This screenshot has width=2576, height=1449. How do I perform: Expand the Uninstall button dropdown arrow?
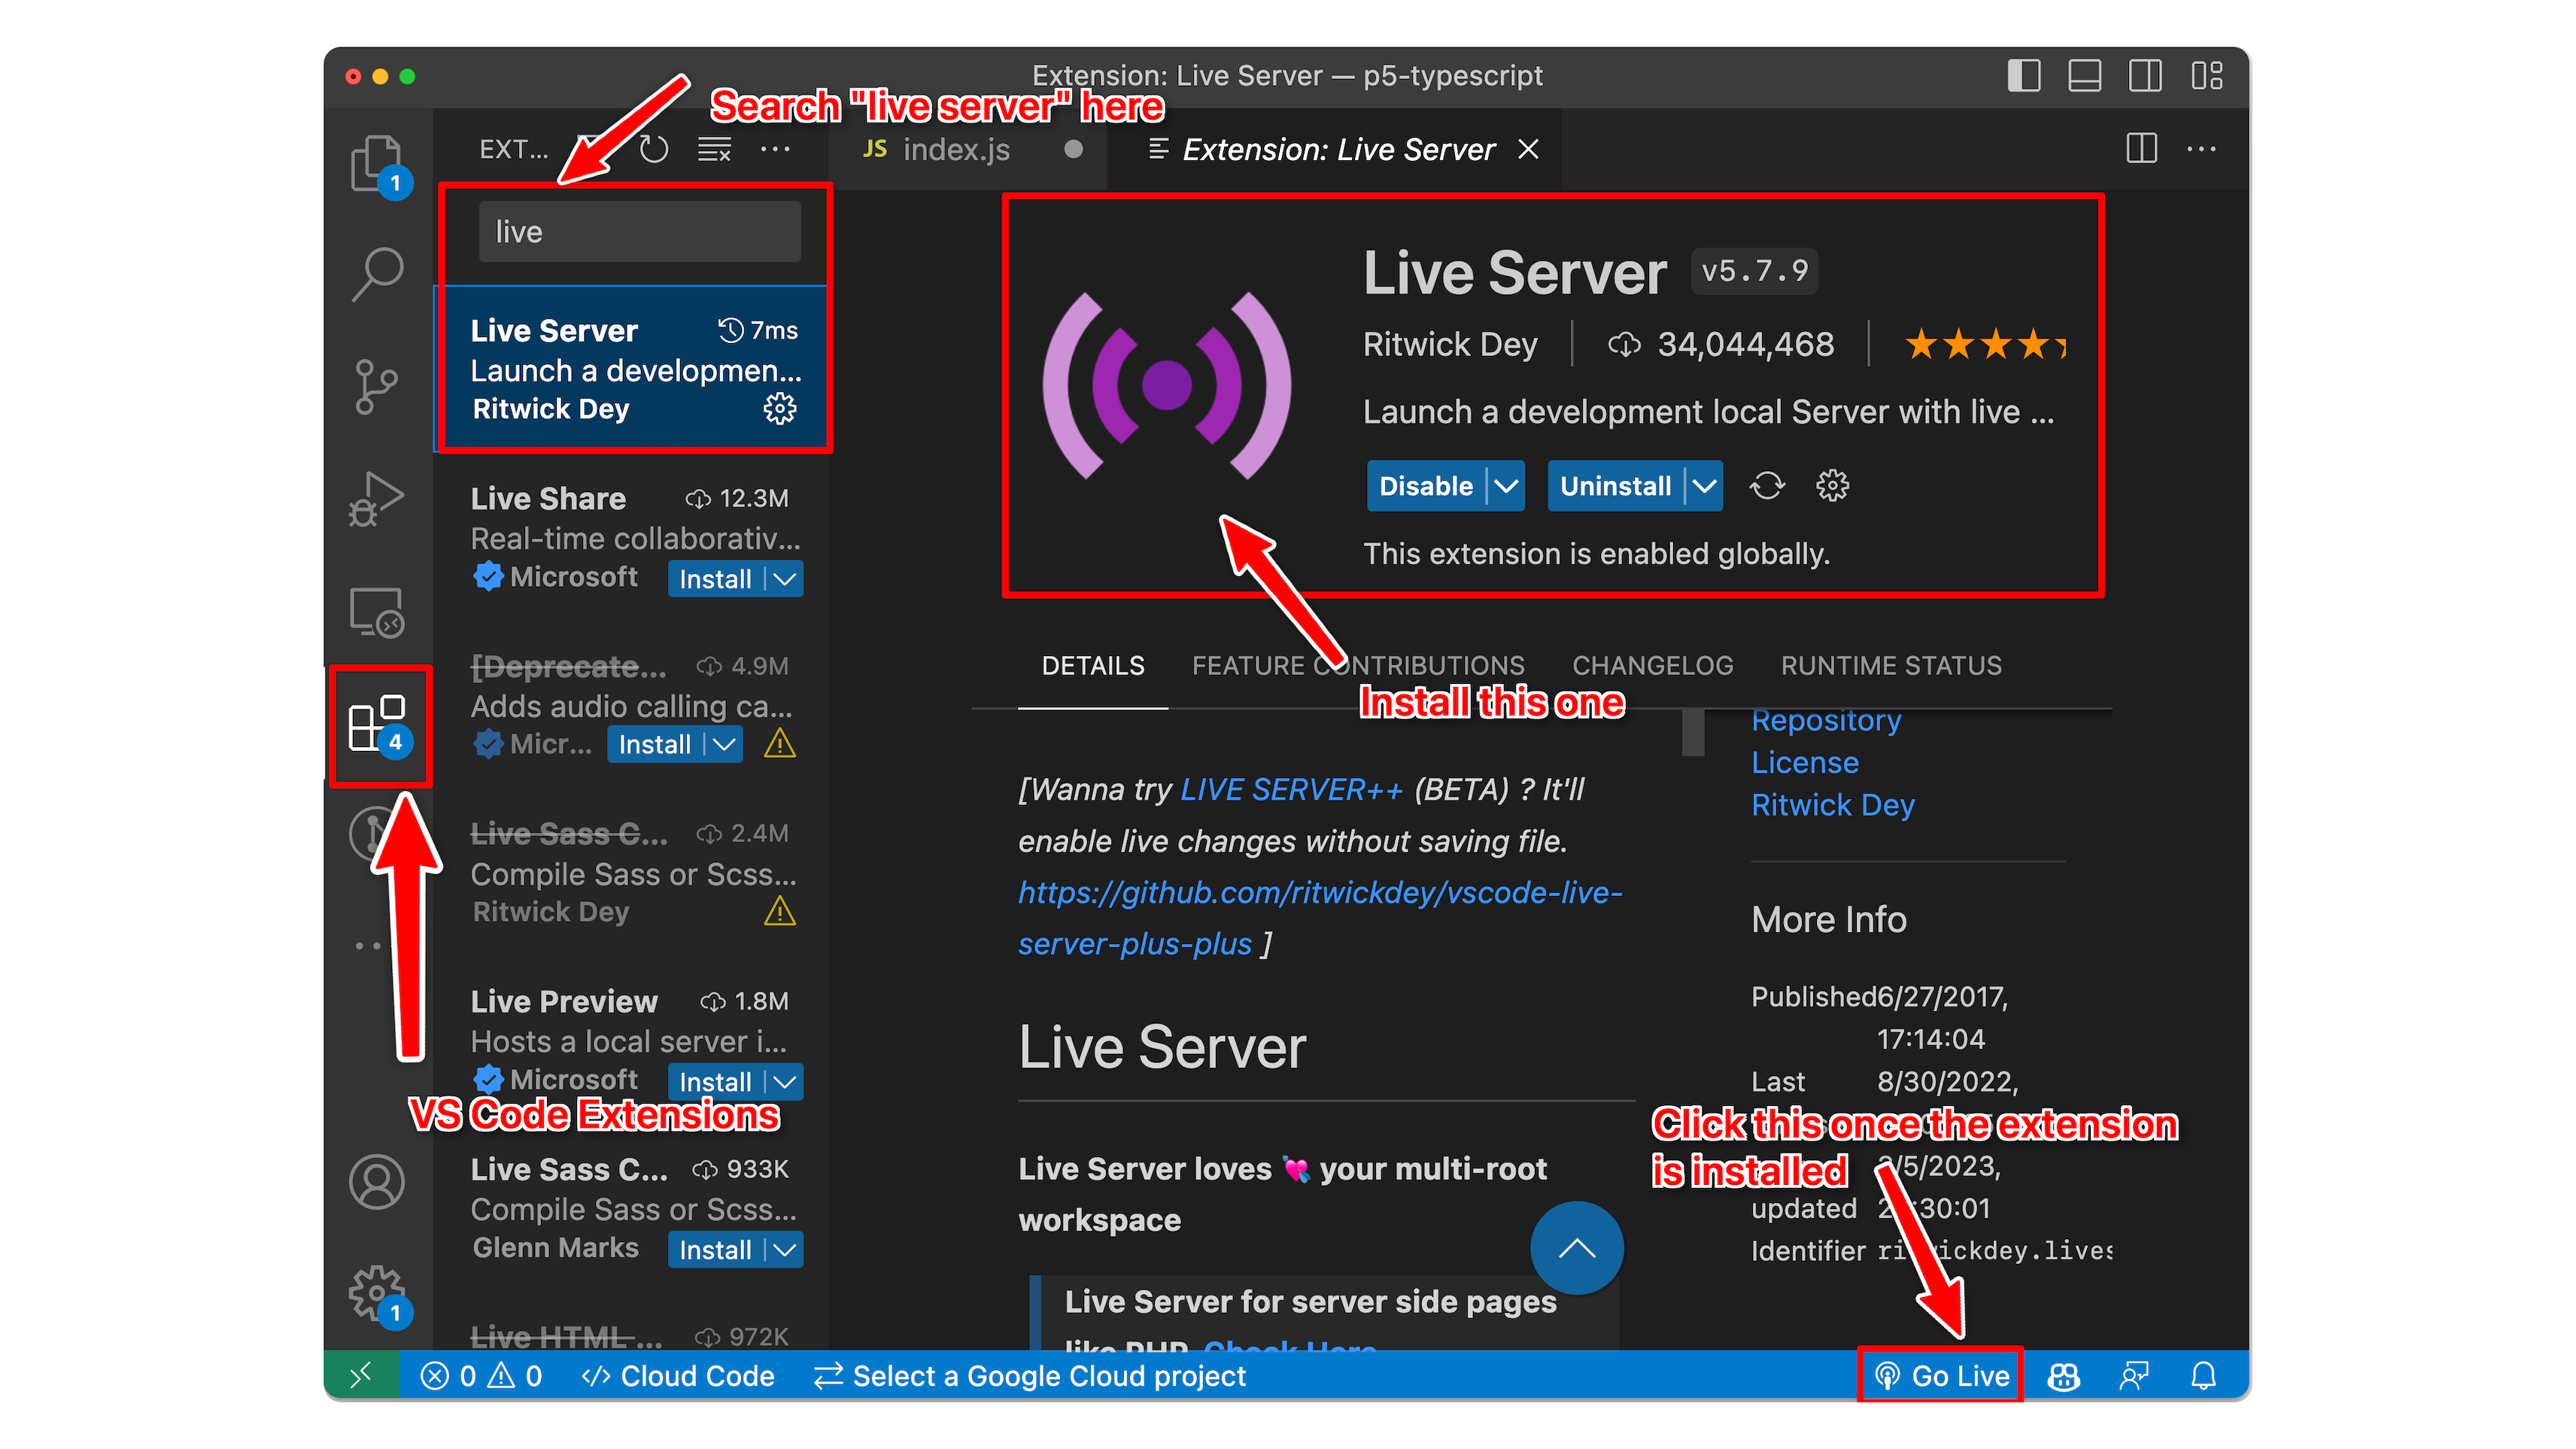coord(1704,486)
